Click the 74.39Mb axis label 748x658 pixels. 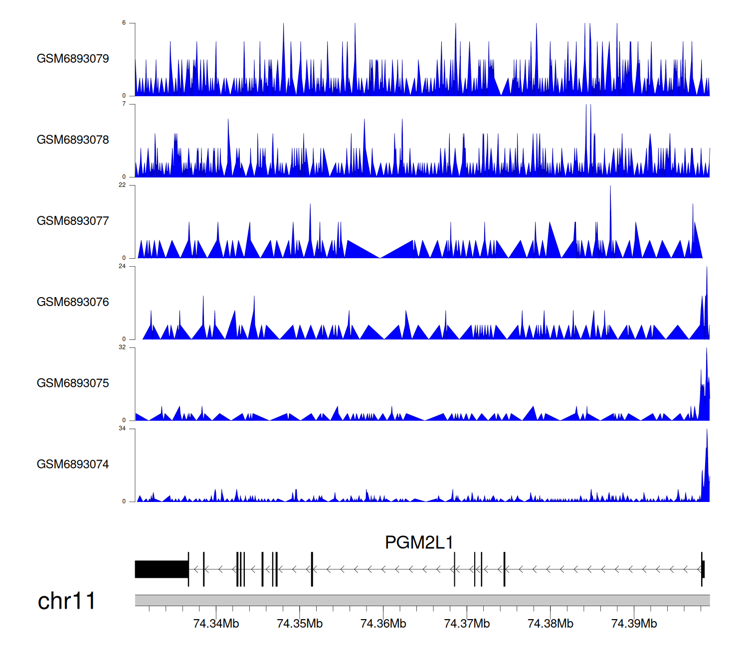pyautogui.click(x=634, y=624)
